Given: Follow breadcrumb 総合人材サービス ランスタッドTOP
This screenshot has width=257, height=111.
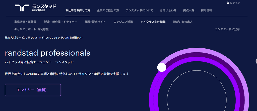Looking at the screenshot, I should 27,38.
